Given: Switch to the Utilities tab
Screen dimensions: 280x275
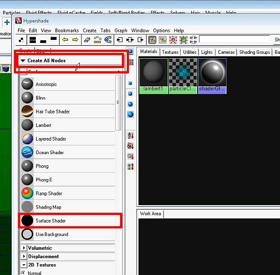Looking at the screenshot, I should coord(190,52).
